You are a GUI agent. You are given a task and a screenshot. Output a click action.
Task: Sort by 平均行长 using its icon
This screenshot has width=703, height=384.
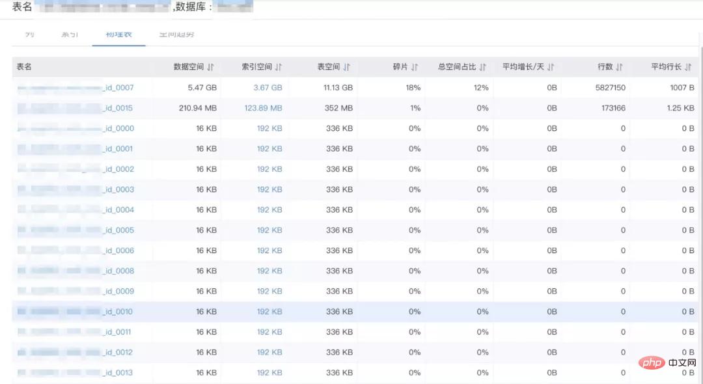click(688, 67)
